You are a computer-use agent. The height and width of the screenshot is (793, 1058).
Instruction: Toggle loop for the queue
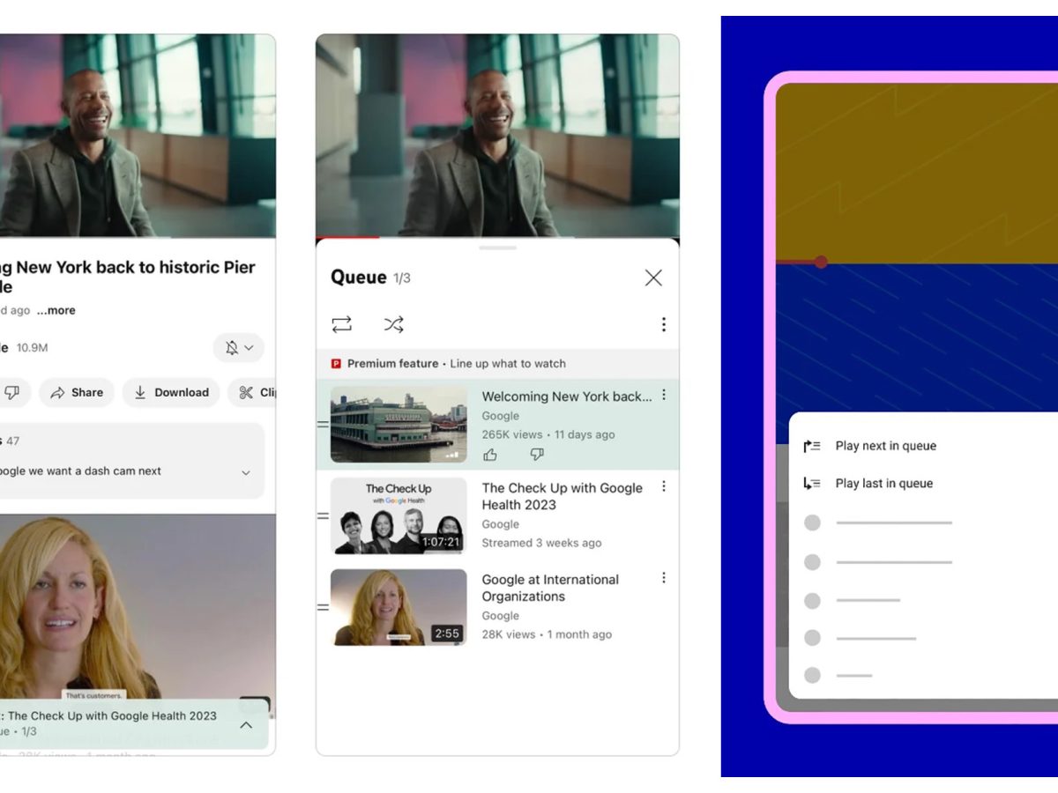tap(342, 325)
